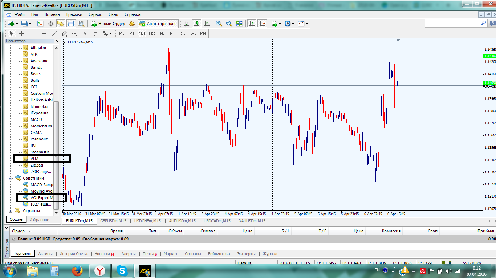The image size is (496, 278).
Task: Select the vertical line drawing tool
Action: (34, 33)
